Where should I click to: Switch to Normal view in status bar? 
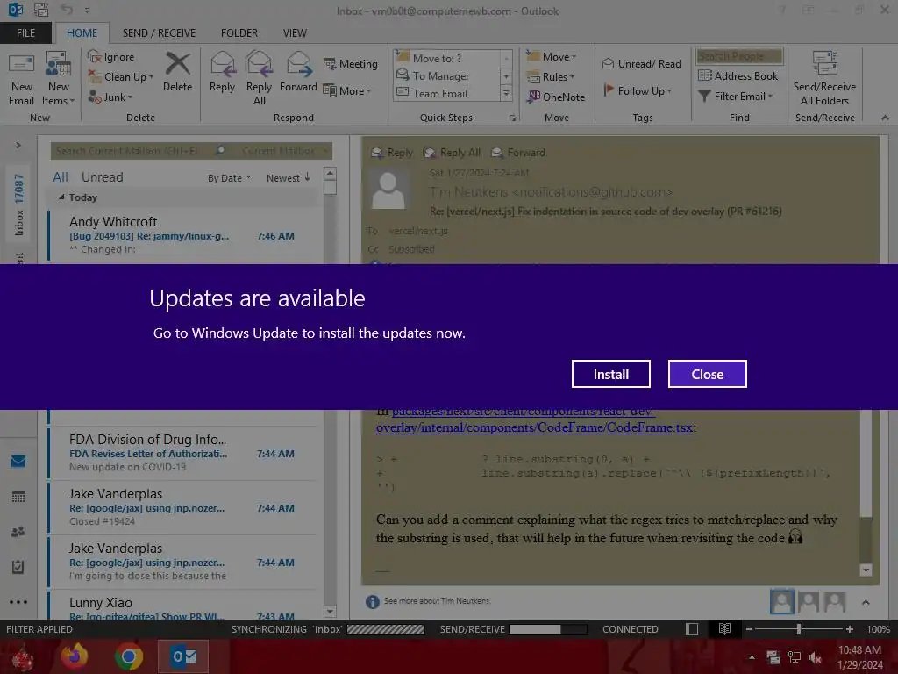point(692,629)
